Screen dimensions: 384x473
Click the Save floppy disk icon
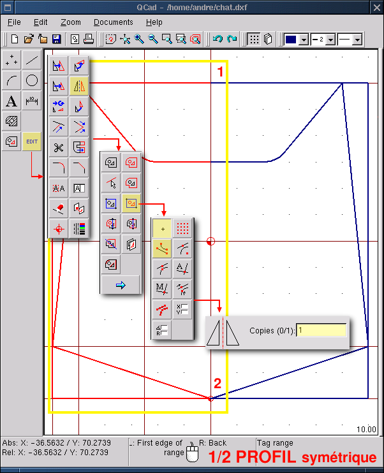tap(56, 39)
